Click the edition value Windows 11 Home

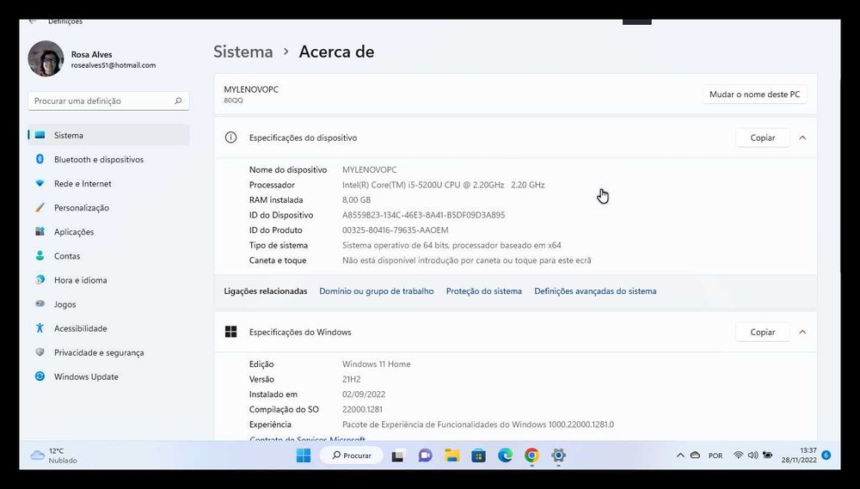coord(377,364)
